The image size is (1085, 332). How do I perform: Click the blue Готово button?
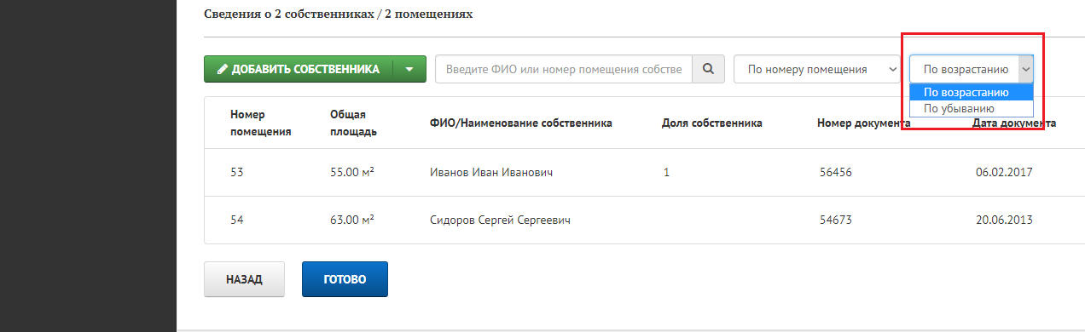coord(345,279)
